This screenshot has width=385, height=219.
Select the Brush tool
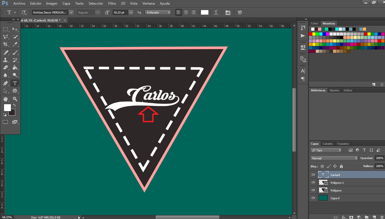click(x=15, y=53)
